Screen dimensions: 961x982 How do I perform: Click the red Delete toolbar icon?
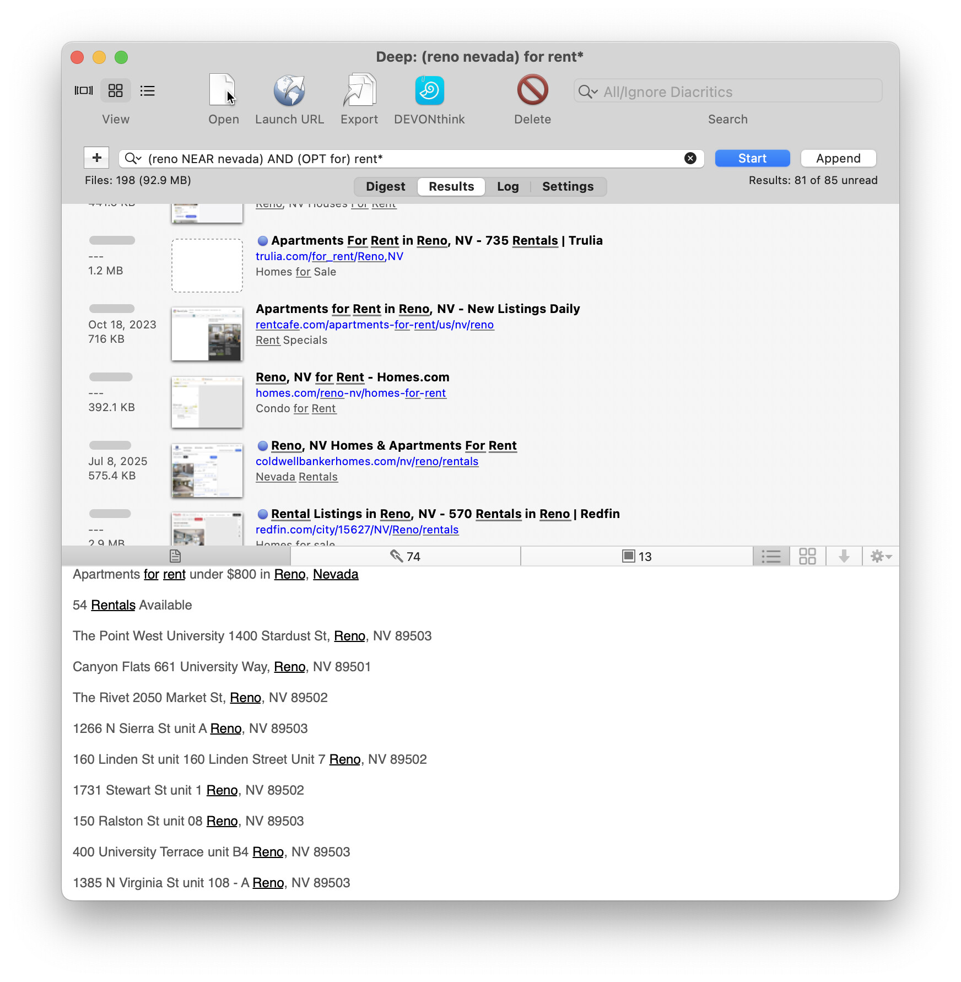point(532,90)
